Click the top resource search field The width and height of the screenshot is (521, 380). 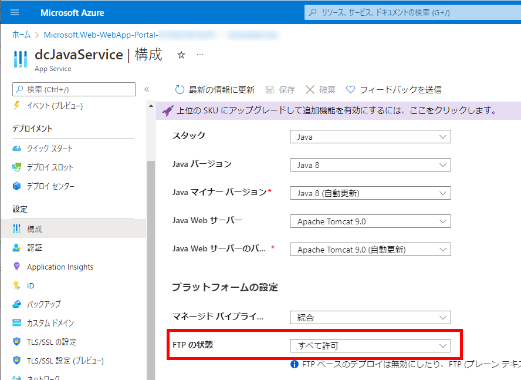411,12
